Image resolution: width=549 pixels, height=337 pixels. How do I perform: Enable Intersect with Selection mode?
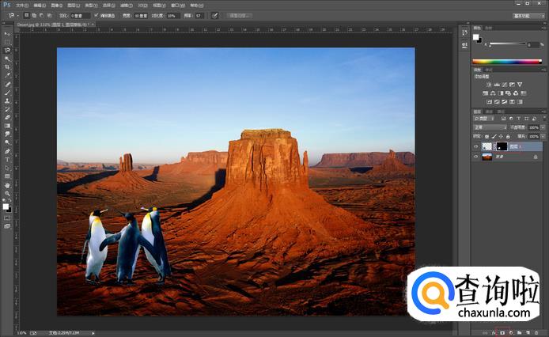(x=49, y=15)
